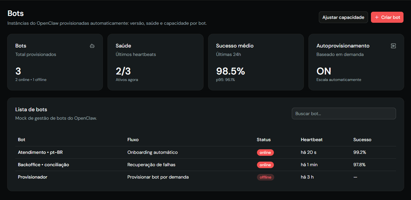Click the Autoprovisionamento card settings icon
The image size is (411, 200).
pos(393,46)
